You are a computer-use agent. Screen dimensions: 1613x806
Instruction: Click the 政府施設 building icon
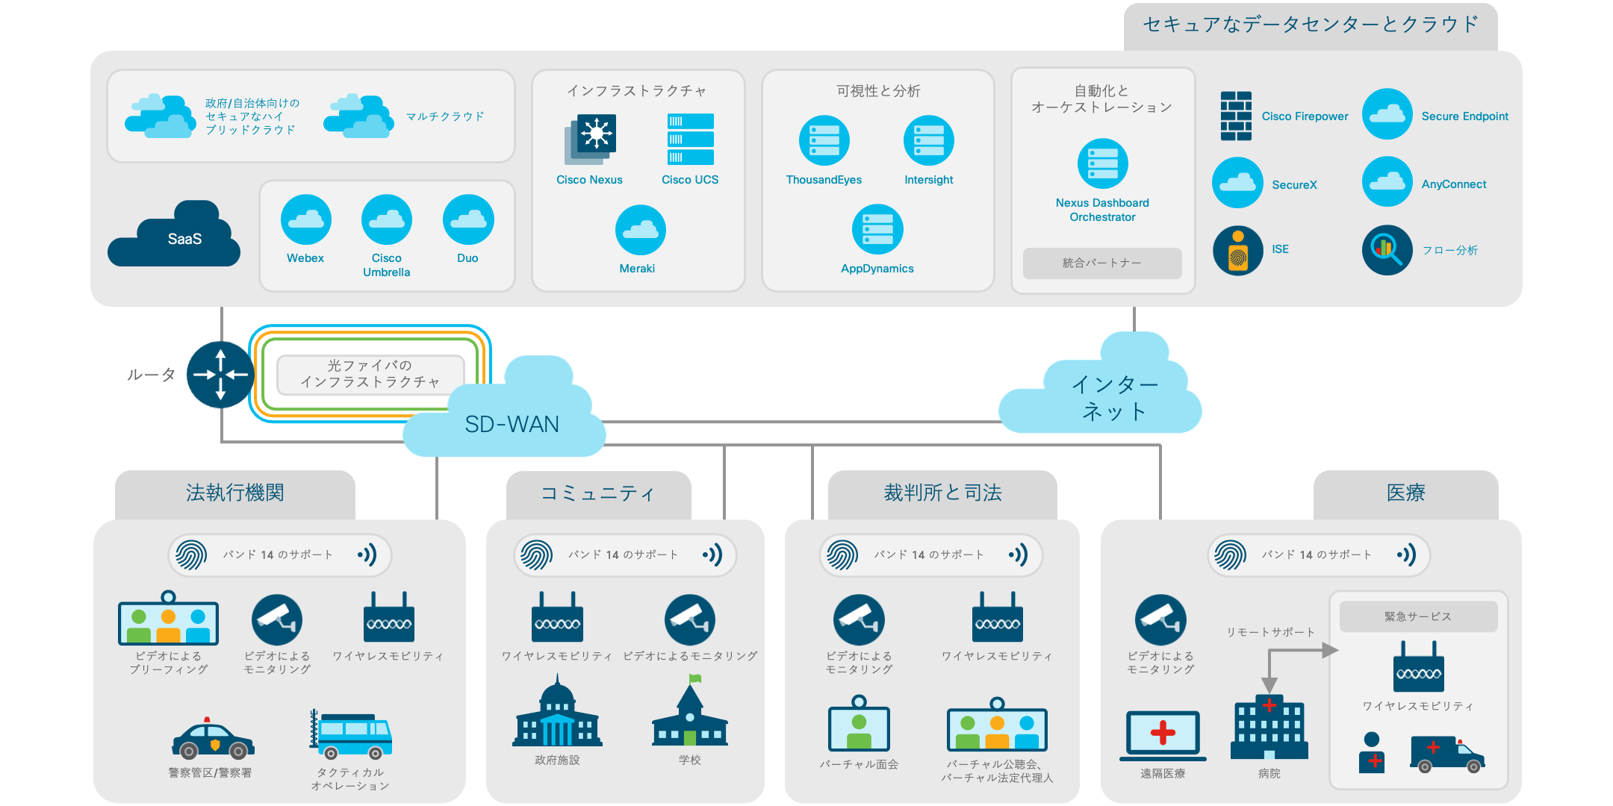pyautogui.click(x=557, y=711)
